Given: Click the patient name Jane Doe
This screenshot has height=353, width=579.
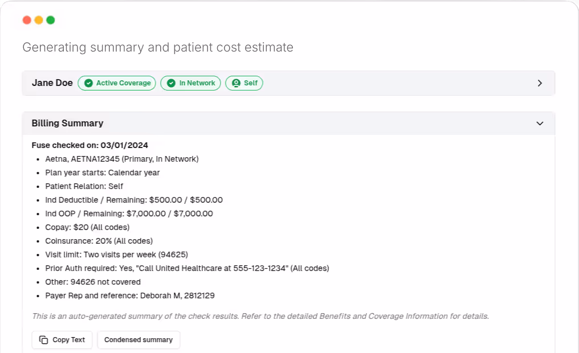Looking at the screenshot, I should 52,83.
